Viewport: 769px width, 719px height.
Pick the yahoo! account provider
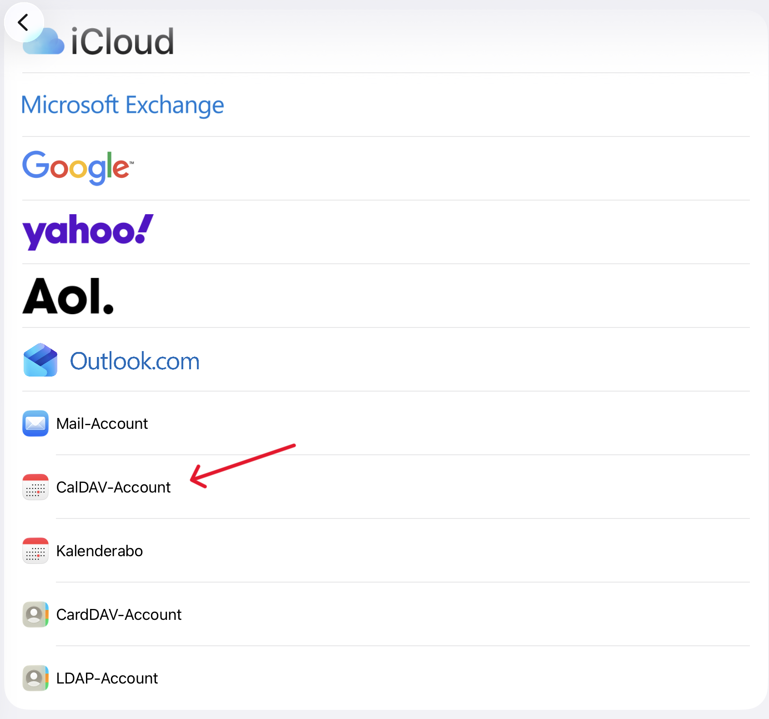[x=386, y=232]
